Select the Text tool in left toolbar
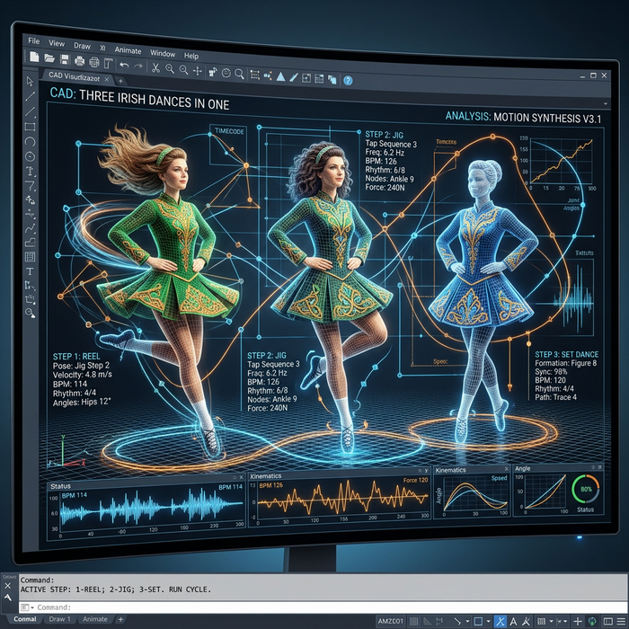Viewport: 629px width, 629px height. click(30, 271)
